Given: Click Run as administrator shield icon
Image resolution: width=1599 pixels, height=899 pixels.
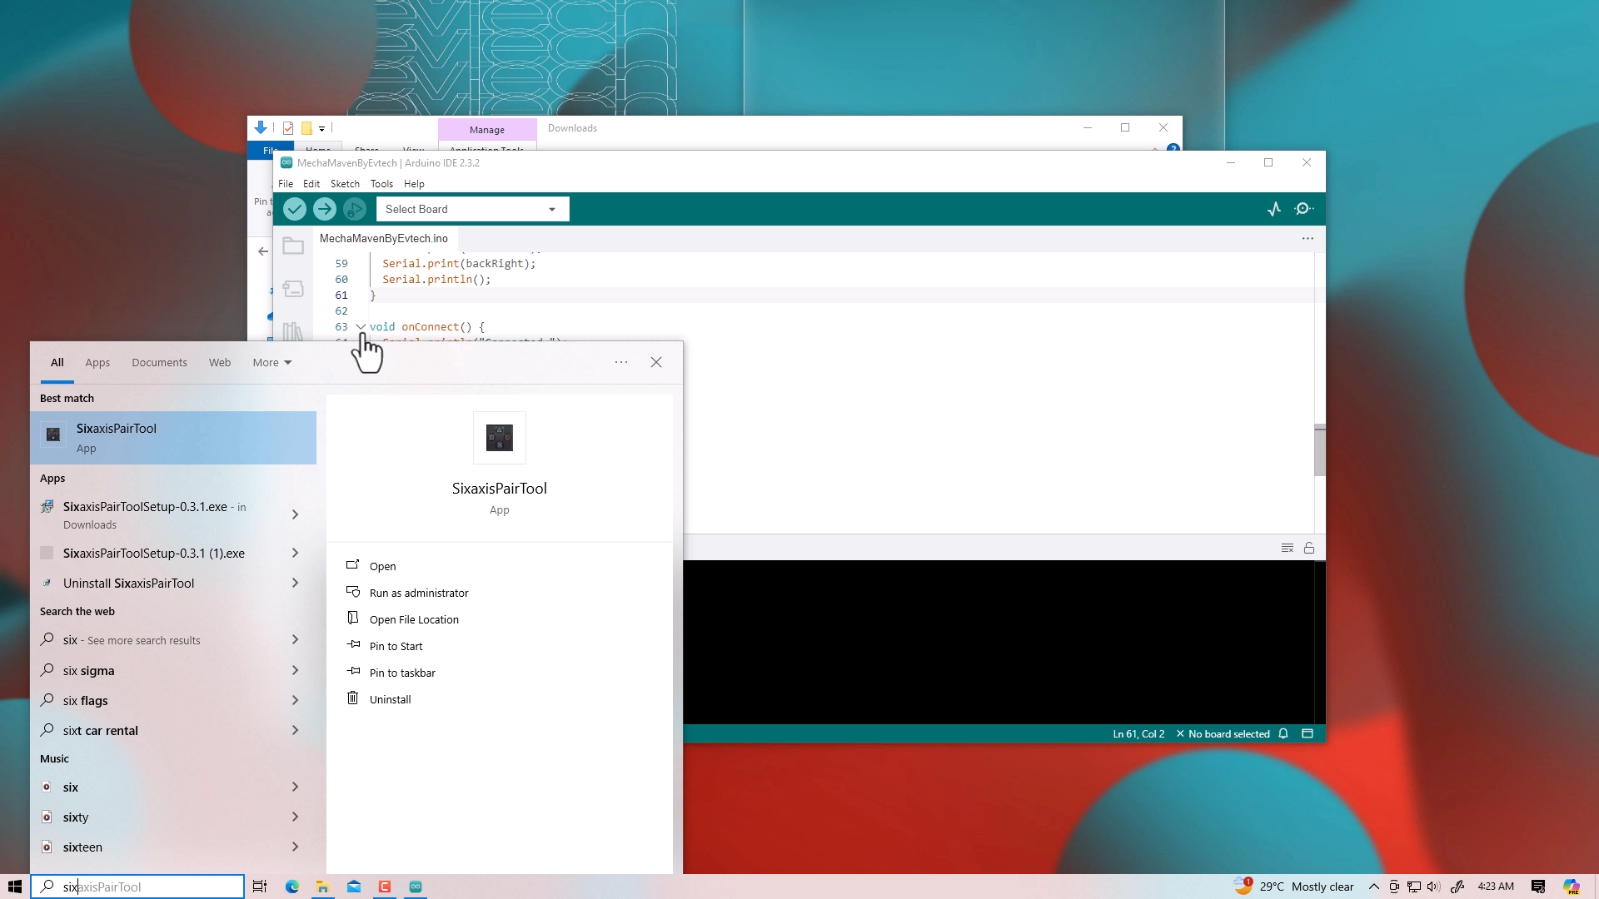Looking at the screenshot, I should pos(352,592).
